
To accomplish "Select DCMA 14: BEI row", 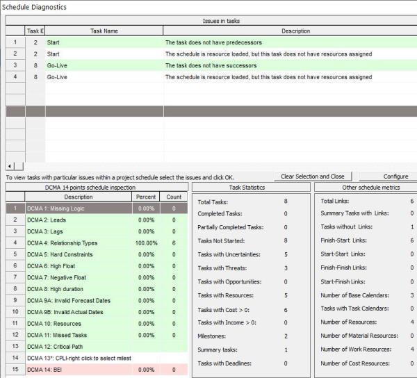I will (x=97, y=370).
